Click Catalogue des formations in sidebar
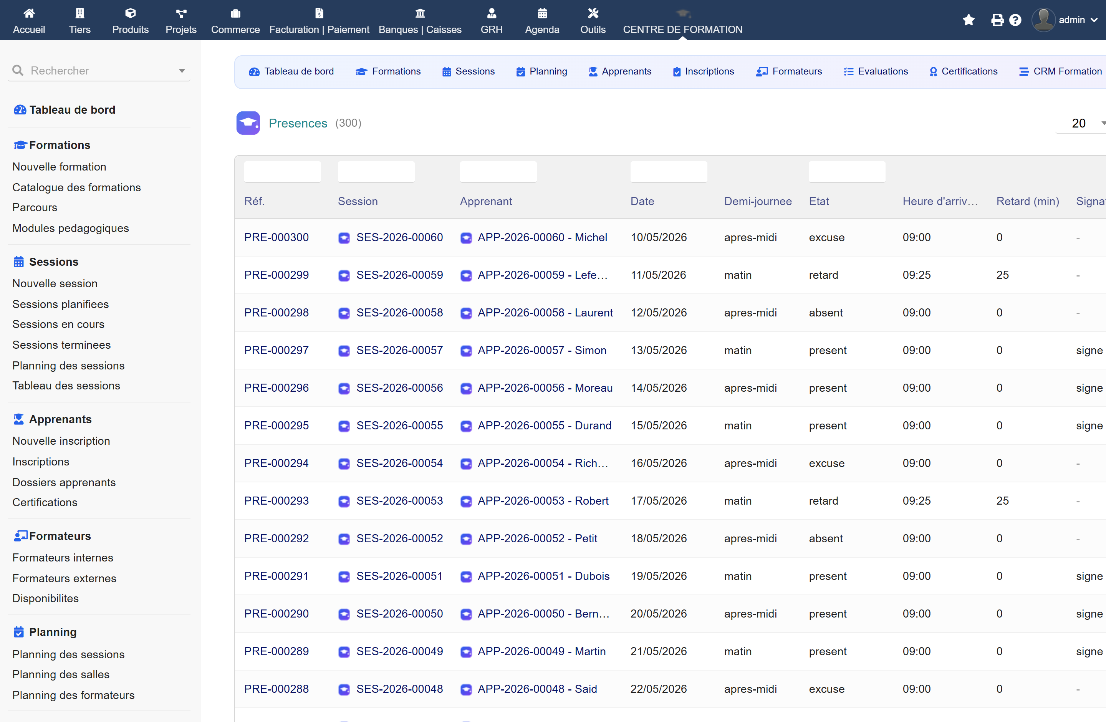 pos(77,187)
